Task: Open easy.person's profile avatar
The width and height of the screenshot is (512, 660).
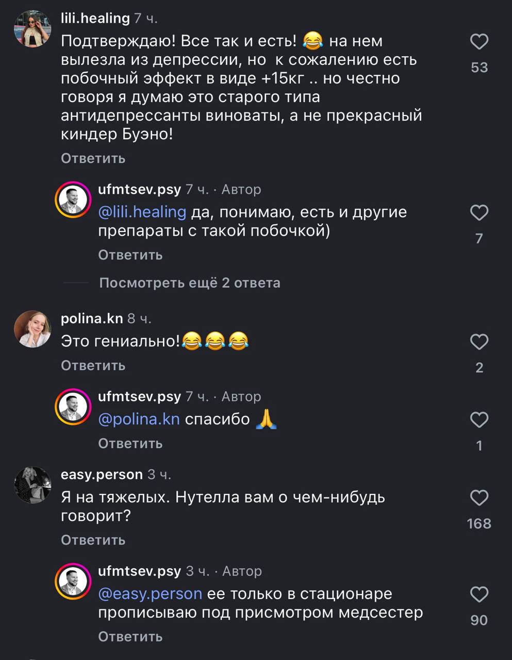Action: [x=32, y=485]
